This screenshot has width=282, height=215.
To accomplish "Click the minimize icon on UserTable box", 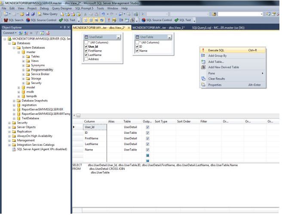I will (x=169, y=37).
